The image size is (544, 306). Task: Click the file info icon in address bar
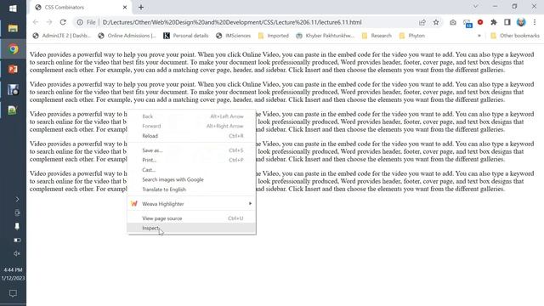click(80, 22)
